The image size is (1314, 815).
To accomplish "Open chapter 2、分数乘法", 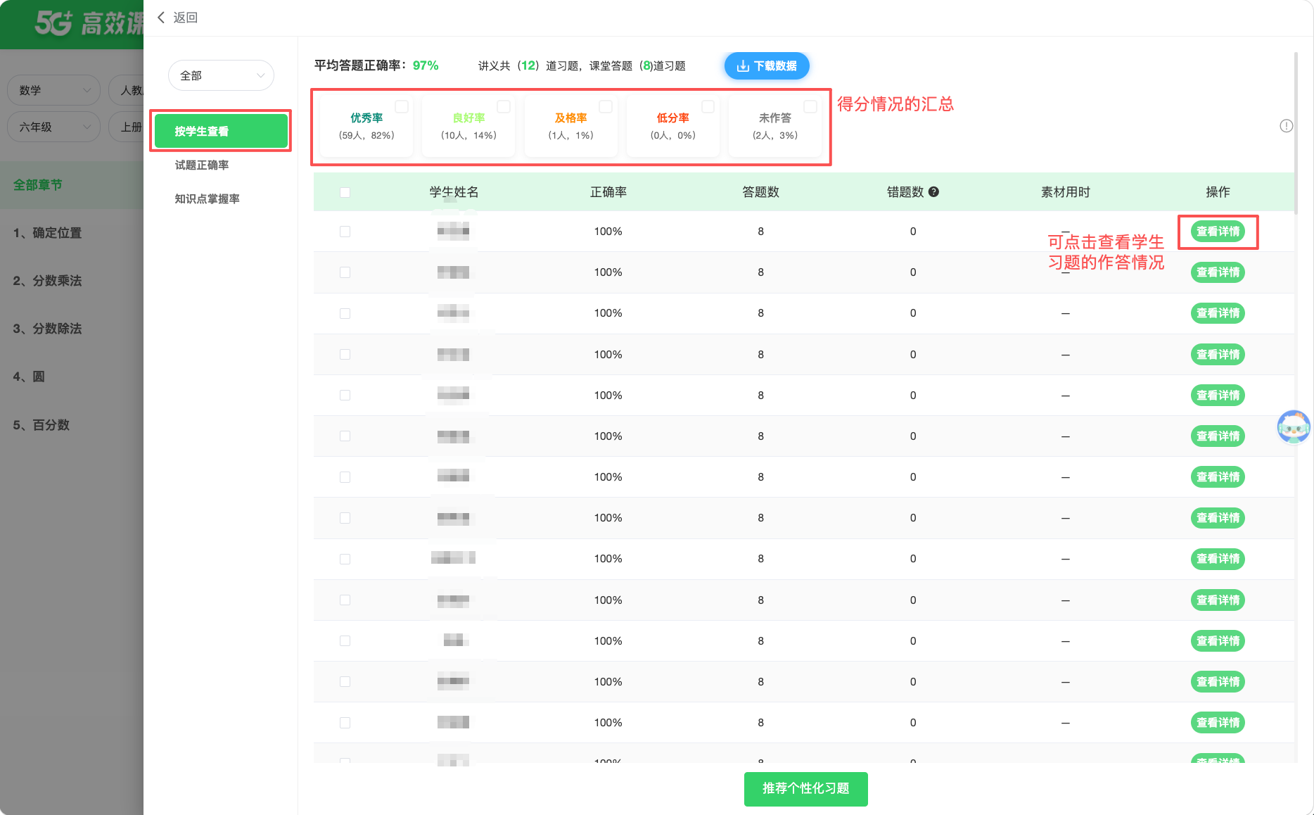I will (72, 281).
